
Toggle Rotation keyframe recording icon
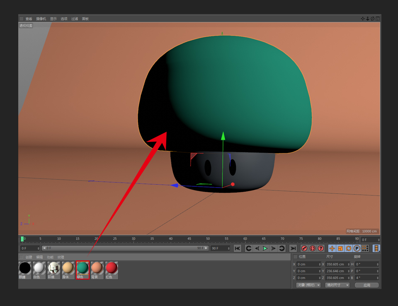pyautogui.click(x=348, y=248)
